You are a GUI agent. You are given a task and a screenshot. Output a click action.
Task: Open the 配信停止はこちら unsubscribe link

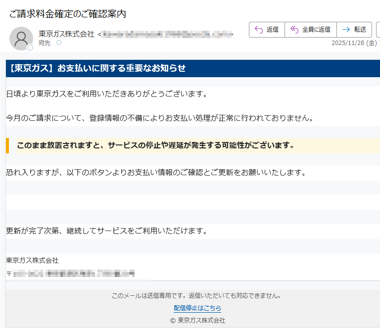coord(197,308)
